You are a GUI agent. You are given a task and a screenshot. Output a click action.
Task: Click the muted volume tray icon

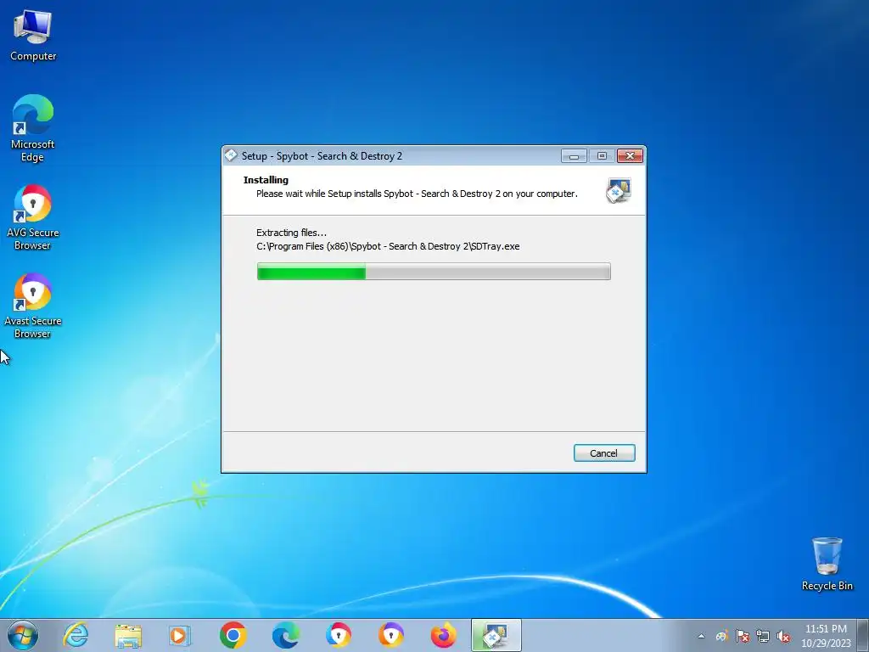tap(783, 636)
